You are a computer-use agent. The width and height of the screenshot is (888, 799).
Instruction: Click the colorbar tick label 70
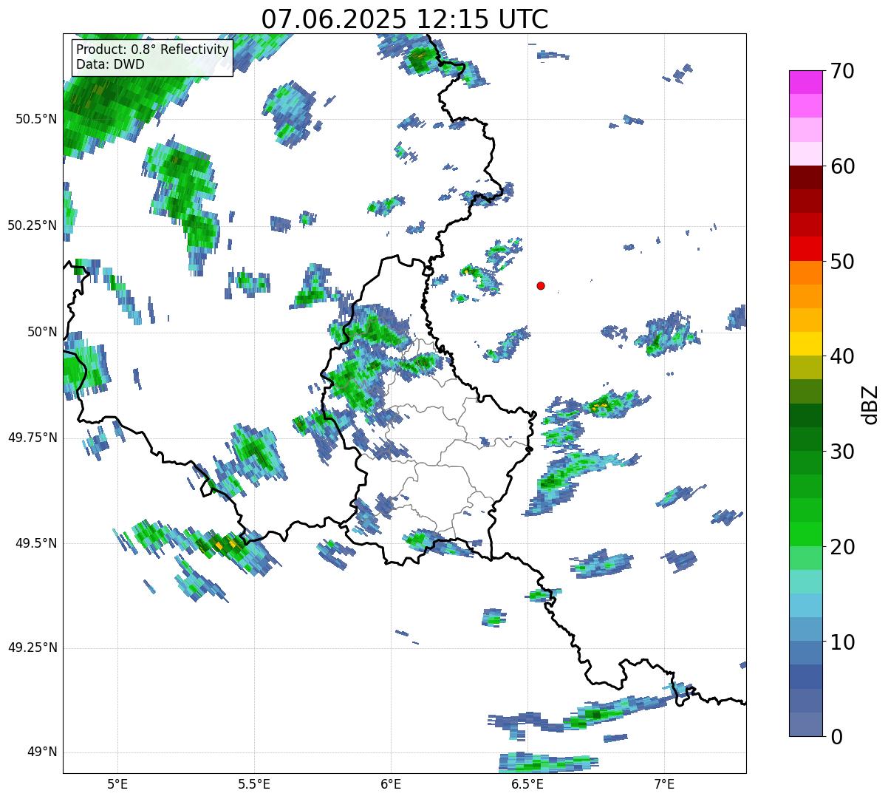pos(842,71)
